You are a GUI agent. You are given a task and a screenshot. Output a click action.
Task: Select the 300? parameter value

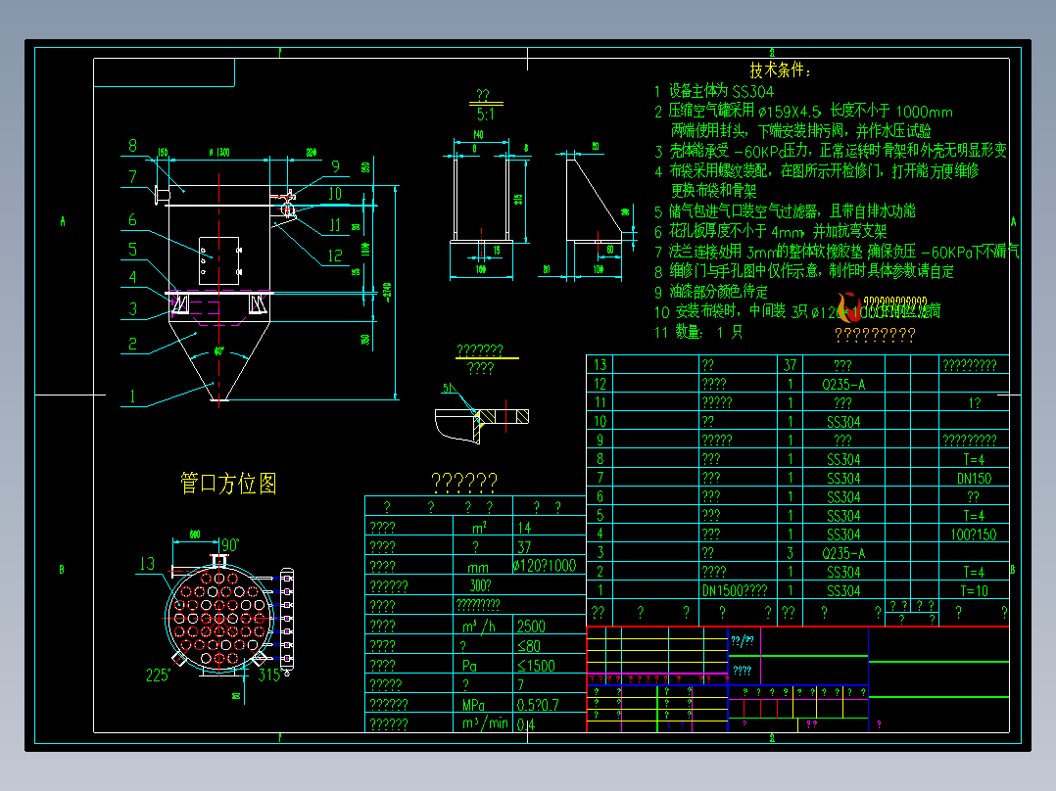480,585
